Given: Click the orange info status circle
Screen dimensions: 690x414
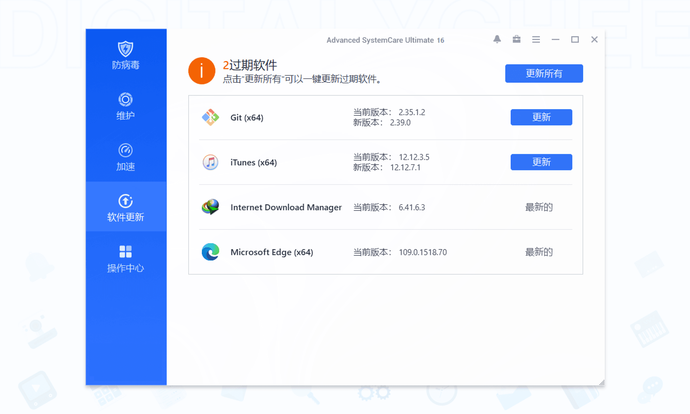Looking at the screenshot, I should [x=202, y=71].
